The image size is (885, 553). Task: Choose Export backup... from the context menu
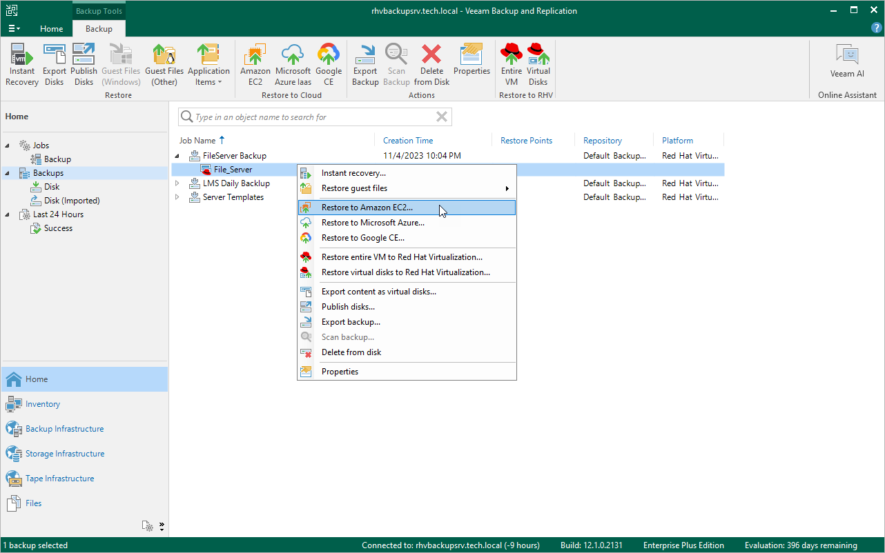(x=407, y=322)
